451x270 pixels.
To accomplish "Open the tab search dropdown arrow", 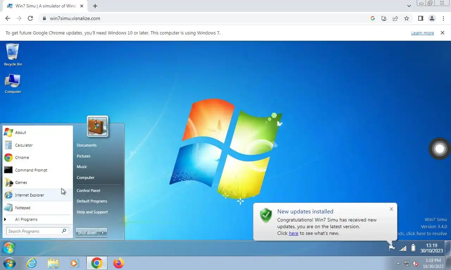I will [x=409, y=6].
